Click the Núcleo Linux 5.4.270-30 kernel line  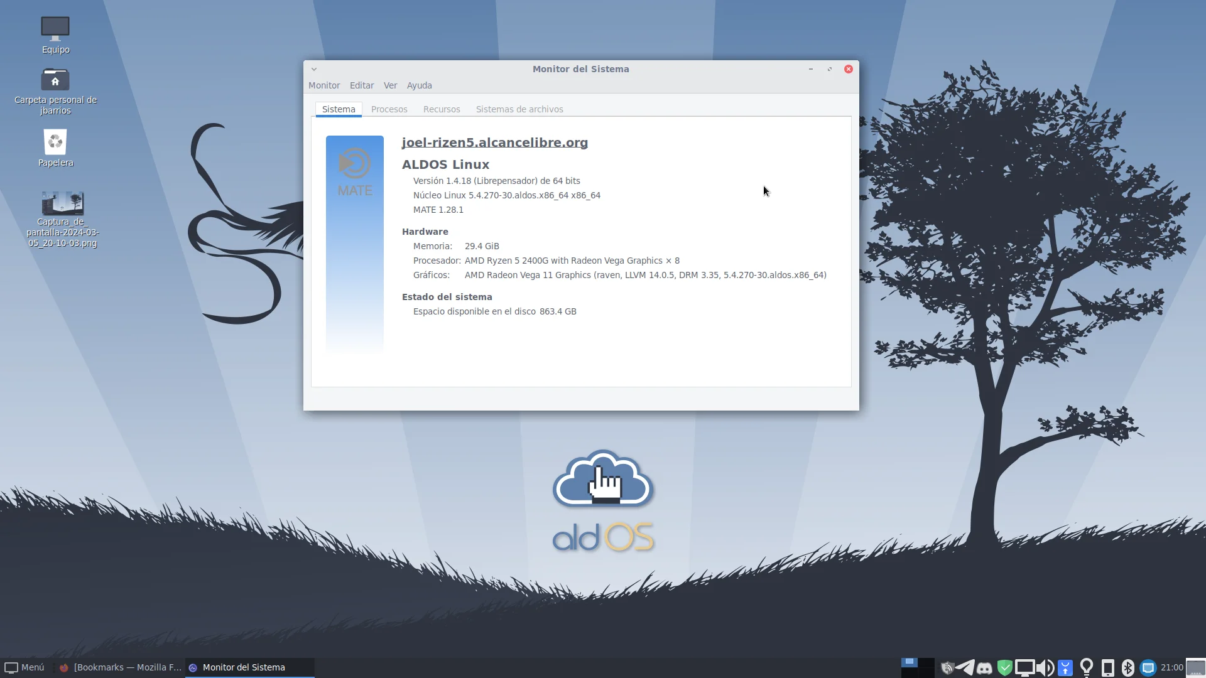[x=506, y=195]
